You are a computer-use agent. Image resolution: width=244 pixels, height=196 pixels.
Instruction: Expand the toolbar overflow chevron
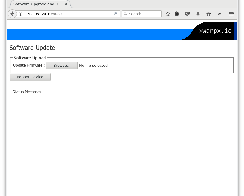pos(219,14)
